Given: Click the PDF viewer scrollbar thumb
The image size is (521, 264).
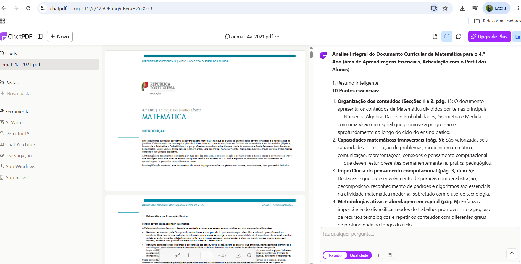Looking at the screenshot, I should tap(311, 55).
